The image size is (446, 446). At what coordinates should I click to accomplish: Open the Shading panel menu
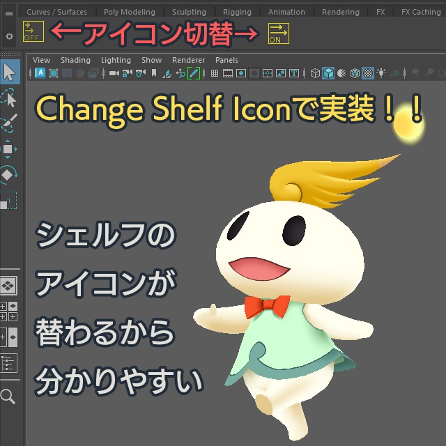click(75, 60)
